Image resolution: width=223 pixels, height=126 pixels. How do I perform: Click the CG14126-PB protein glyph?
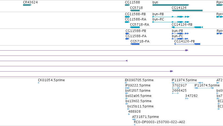pyautogui.click(x=187, y=44)
